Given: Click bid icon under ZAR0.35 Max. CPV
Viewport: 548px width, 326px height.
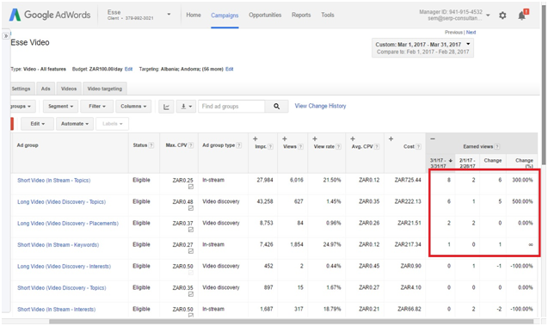Looking at the screenshot, I should click(191, 294).
